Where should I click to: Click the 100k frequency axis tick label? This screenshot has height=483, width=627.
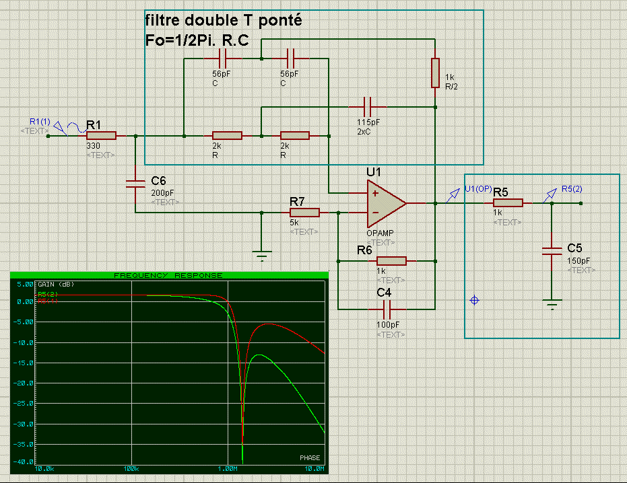pyautogui.click(x=131, y=469)
